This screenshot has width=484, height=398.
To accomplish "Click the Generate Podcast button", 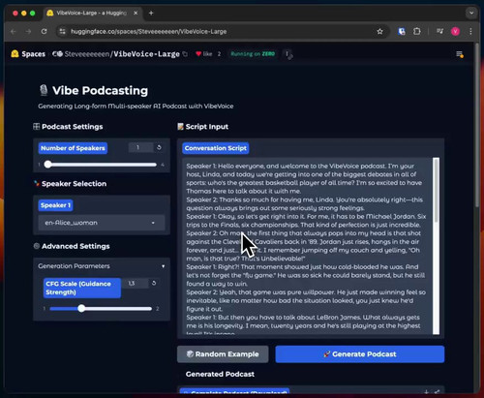I will pos(360,354).
